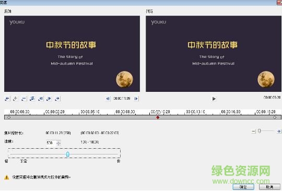The image size is (282, 191).
Task: Play the preview video
Action: [214, 99]
